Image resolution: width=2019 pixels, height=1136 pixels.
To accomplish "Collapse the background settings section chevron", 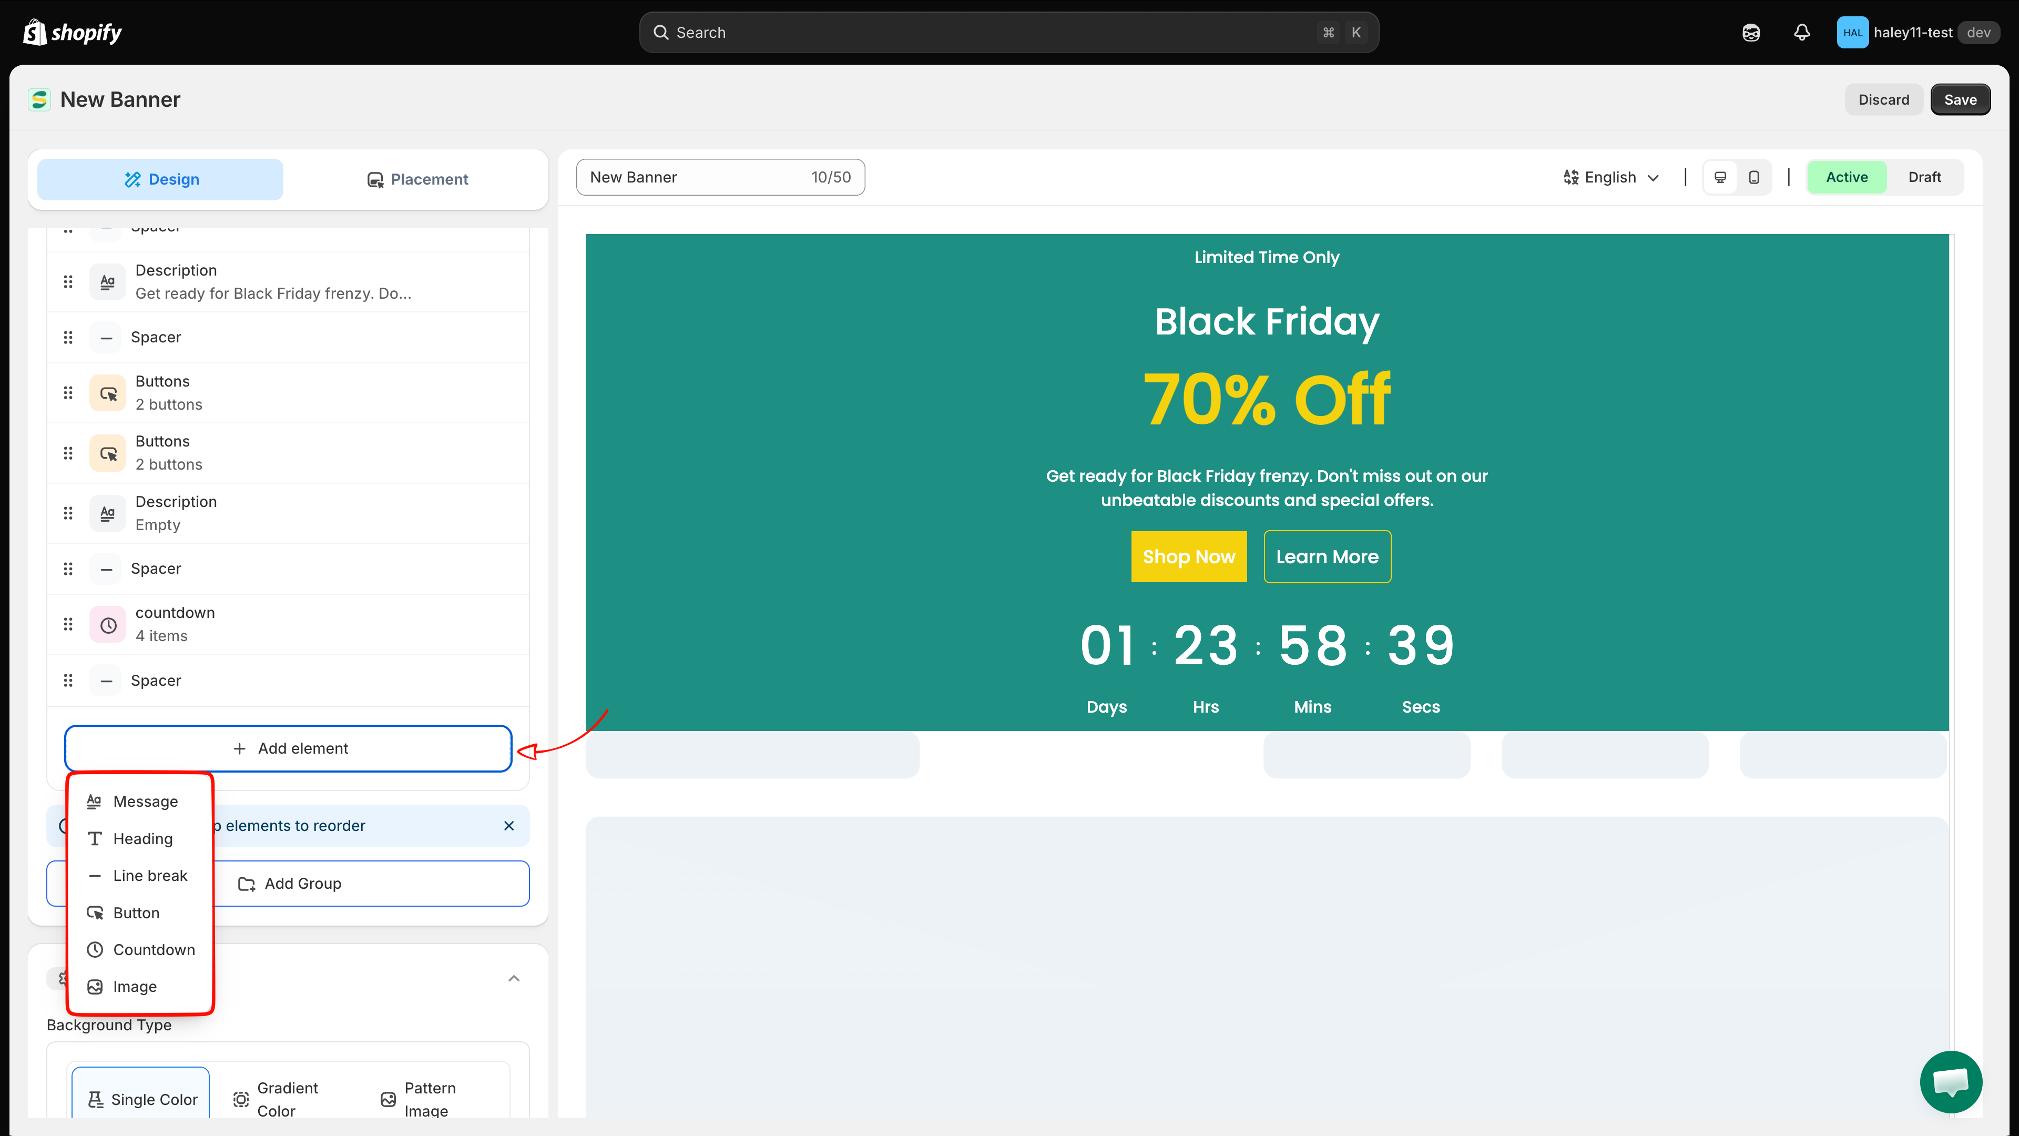I will [x=514, y=978].
